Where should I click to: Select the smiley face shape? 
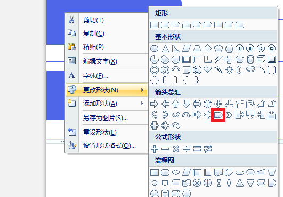(197, 70)
